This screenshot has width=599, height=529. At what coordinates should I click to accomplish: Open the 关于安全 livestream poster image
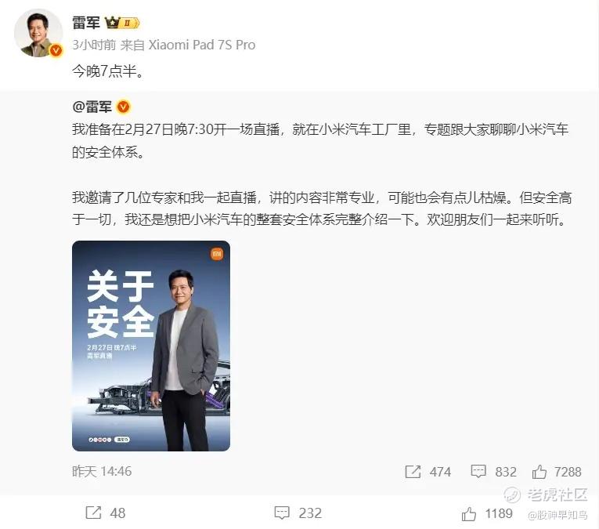tap(151, 346)
